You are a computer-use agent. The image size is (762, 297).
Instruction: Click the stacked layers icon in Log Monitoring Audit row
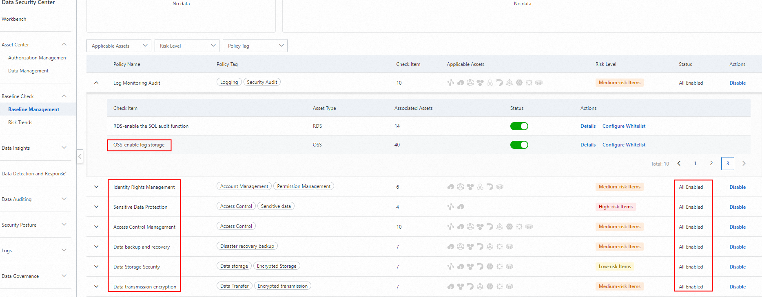pos(539,83)
